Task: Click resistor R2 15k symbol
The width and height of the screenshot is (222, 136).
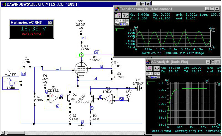Action: click(x=70, y=118)
